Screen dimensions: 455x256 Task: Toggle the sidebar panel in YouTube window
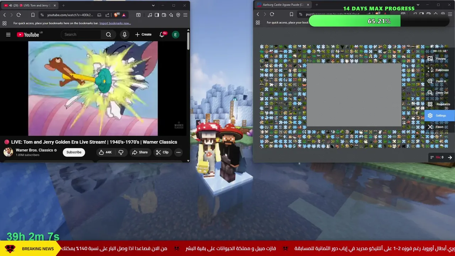tap(157, 15)
